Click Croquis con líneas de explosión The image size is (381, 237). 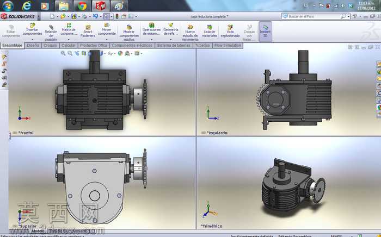[x=249, y=33]
